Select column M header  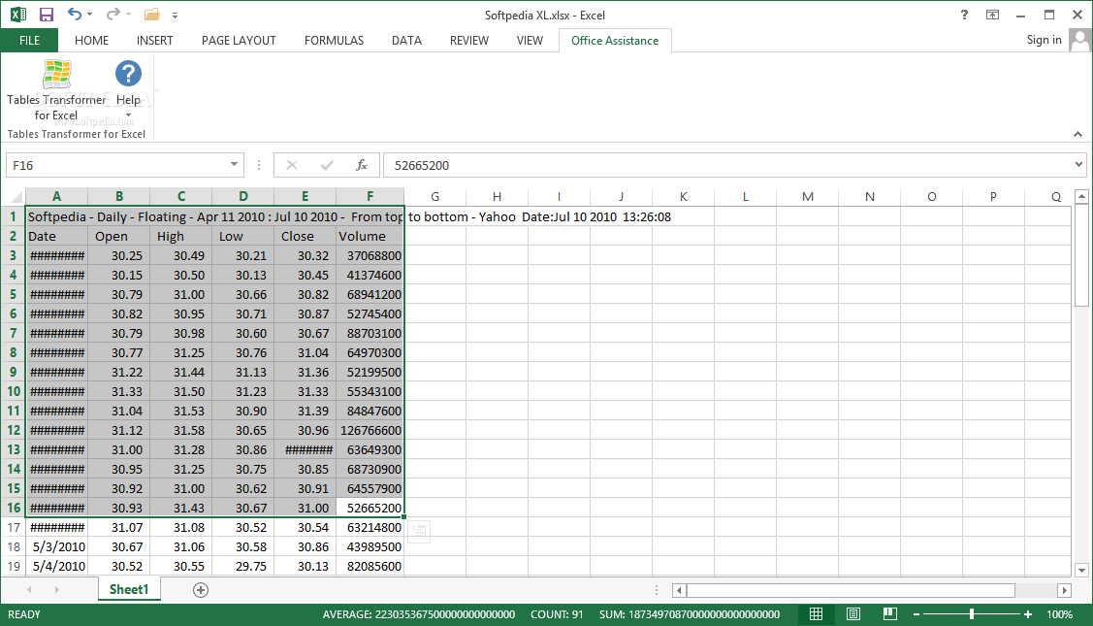pos(807,197)
